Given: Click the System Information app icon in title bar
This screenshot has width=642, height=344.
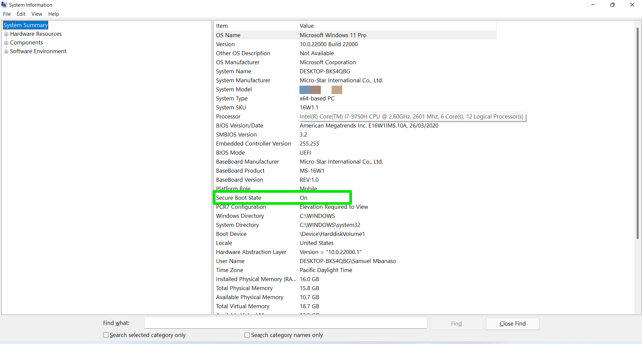Looking at the screenshot, I should pos(4,5).
